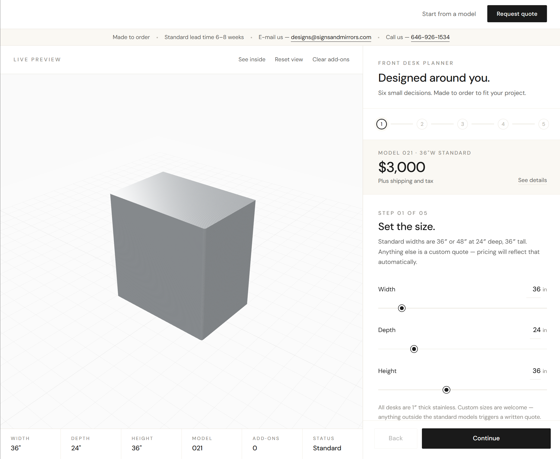Jump to step 3 circle

tap(462, 124)
